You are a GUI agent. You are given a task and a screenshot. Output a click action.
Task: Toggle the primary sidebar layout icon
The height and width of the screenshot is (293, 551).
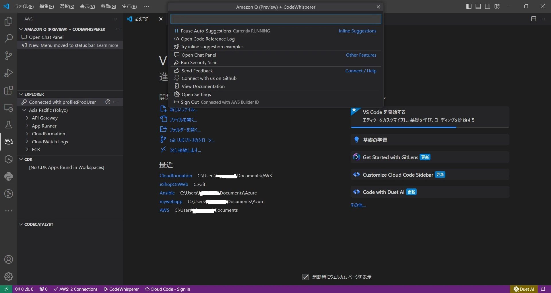click(469, 6)
